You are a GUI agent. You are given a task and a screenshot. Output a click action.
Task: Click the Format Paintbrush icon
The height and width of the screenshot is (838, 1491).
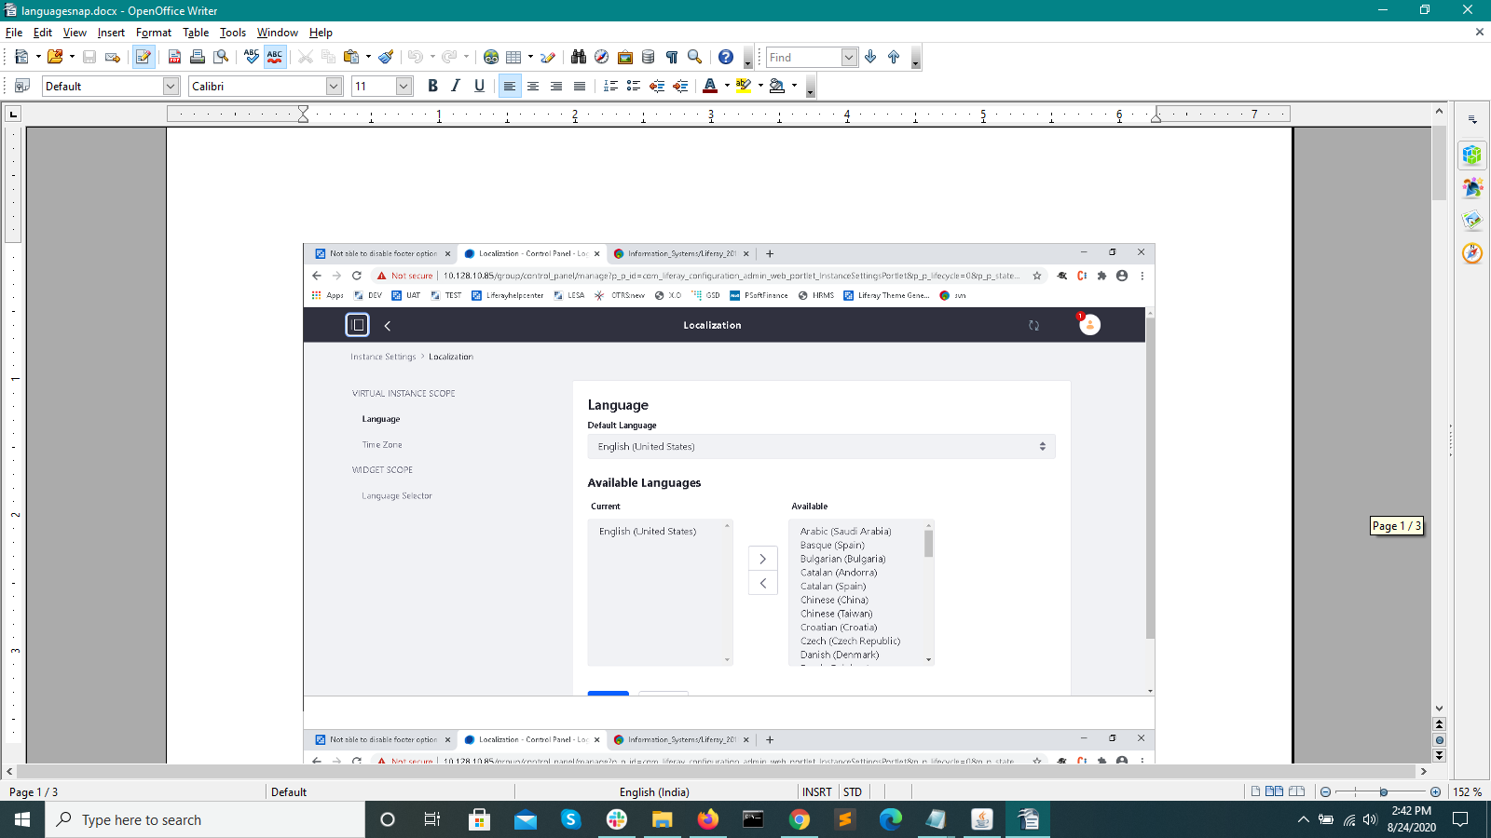click(x=386, y=57)
